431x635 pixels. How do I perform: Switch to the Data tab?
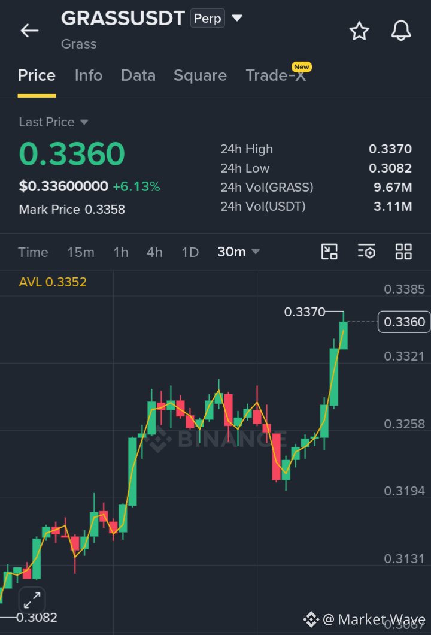pyautogui.click(x=138, y=75)
